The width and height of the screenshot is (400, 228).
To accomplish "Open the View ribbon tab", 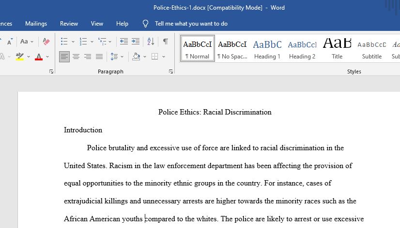I will click(97, 24).
